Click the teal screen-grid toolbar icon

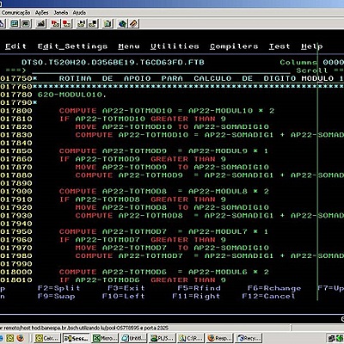pos(15,23)
